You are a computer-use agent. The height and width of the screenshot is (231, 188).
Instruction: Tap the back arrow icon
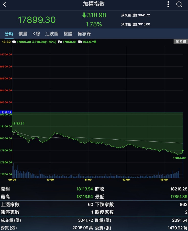point(4,4)
